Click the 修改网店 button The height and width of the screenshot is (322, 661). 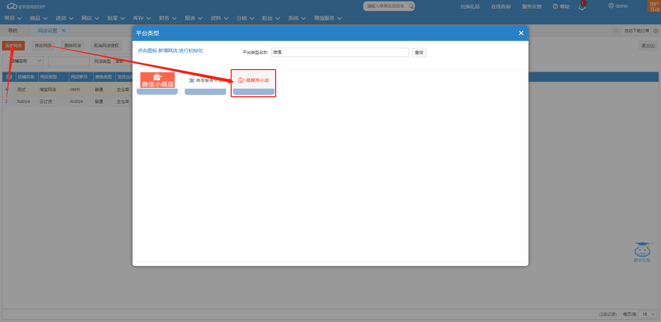coord(43,45)
